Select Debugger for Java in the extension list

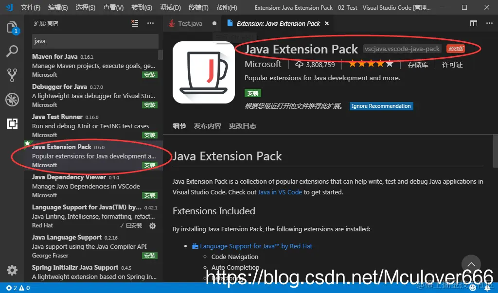94,96
